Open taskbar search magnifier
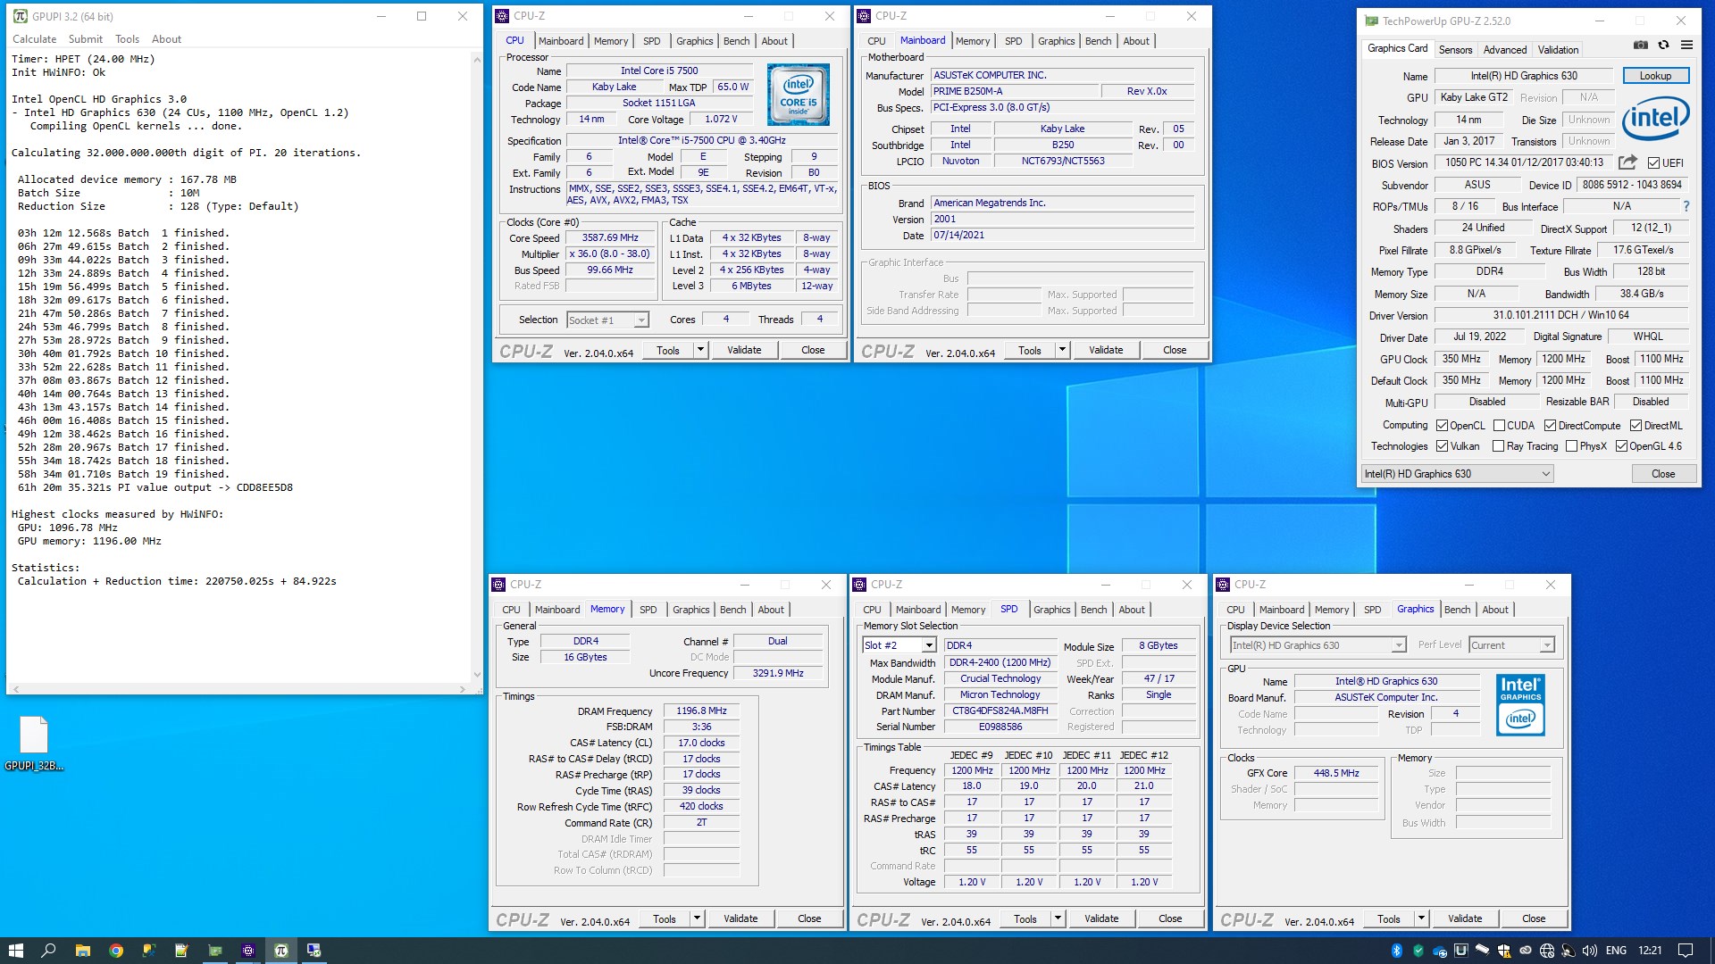 point(48,951)
